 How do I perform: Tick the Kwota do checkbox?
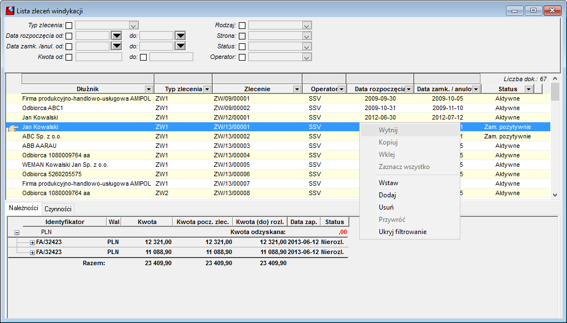143,57
